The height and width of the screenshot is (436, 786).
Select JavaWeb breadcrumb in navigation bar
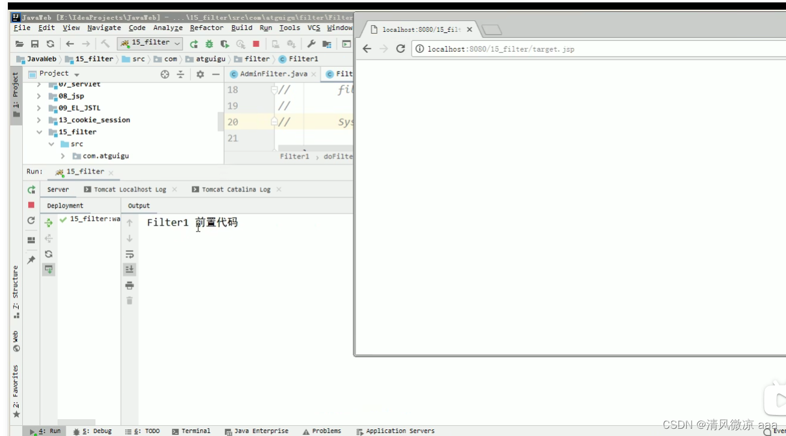(37, 59)
